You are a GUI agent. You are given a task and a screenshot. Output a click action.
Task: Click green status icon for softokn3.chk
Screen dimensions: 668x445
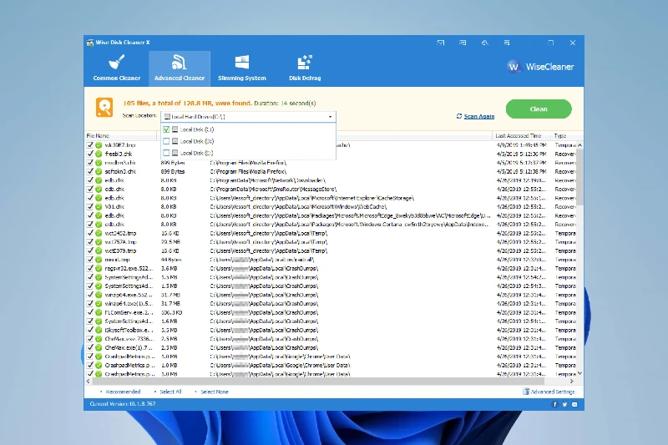(x=99, y=171)
